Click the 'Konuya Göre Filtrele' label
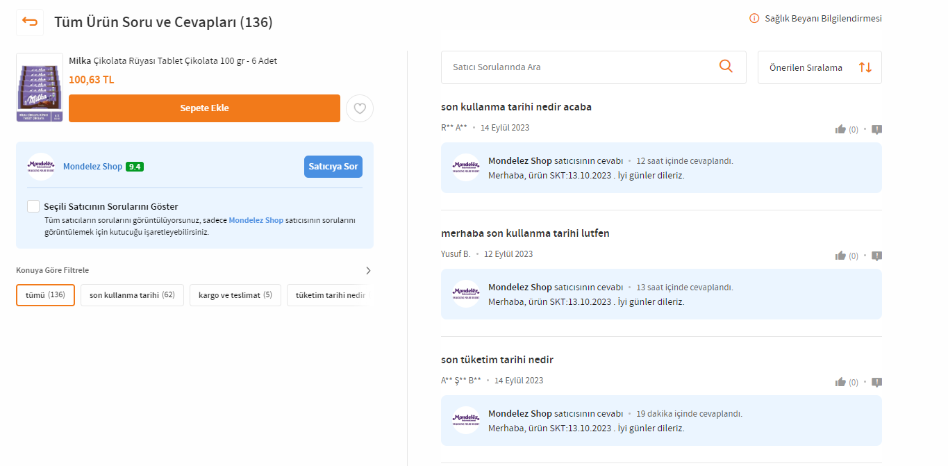This screenshot has width=948, height=466. [x=52, y=270]
